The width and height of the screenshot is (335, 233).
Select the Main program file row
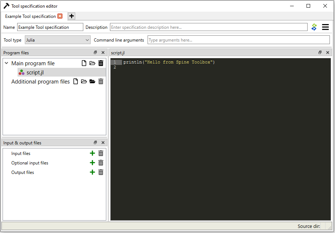click(33, 63)
